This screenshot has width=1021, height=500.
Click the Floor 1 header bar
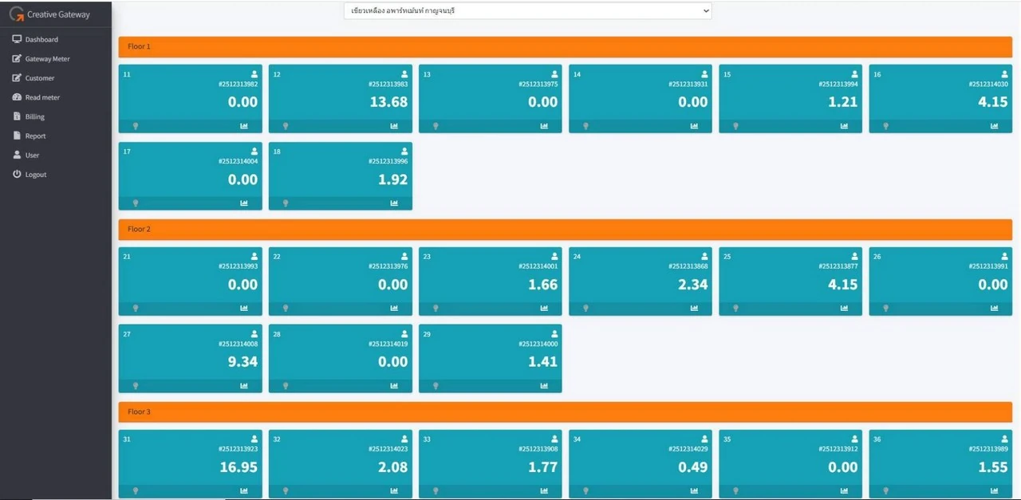[x=565, y=47]
